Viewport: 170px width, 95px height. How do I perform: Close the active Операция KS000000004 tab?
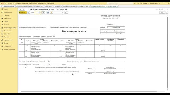pyautogui.click(x=117, y=6)
